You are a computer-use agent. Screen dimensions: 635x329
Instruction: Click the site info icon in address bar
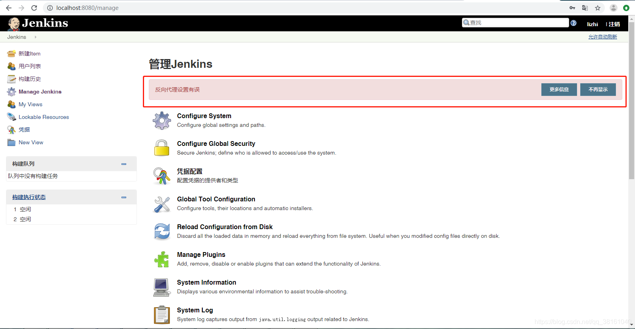[50, 8]
